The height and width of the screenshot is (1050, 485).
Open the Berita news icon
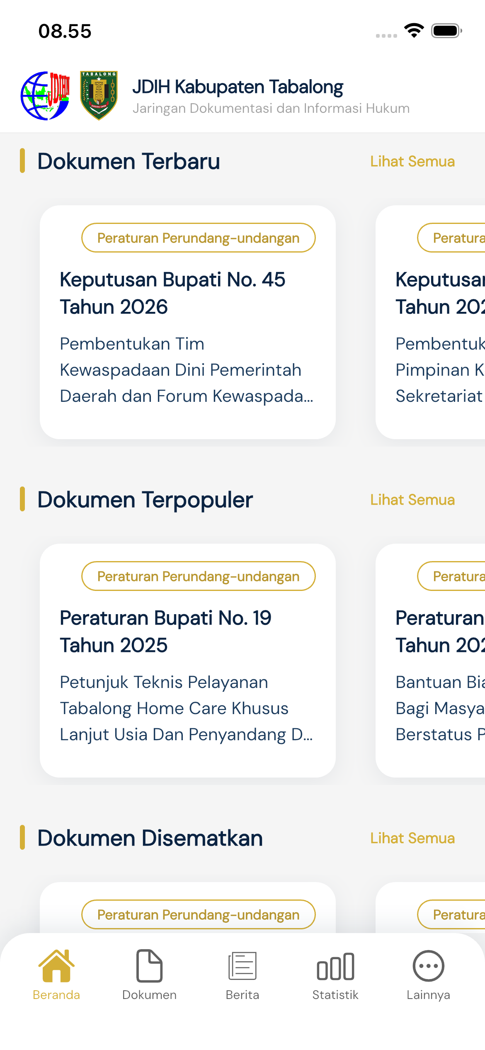click(243, 966)
